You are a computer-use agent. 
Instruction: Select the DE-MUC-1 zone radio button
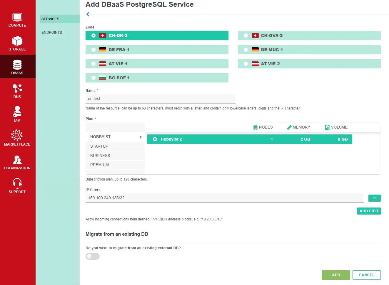pos(246,50)
